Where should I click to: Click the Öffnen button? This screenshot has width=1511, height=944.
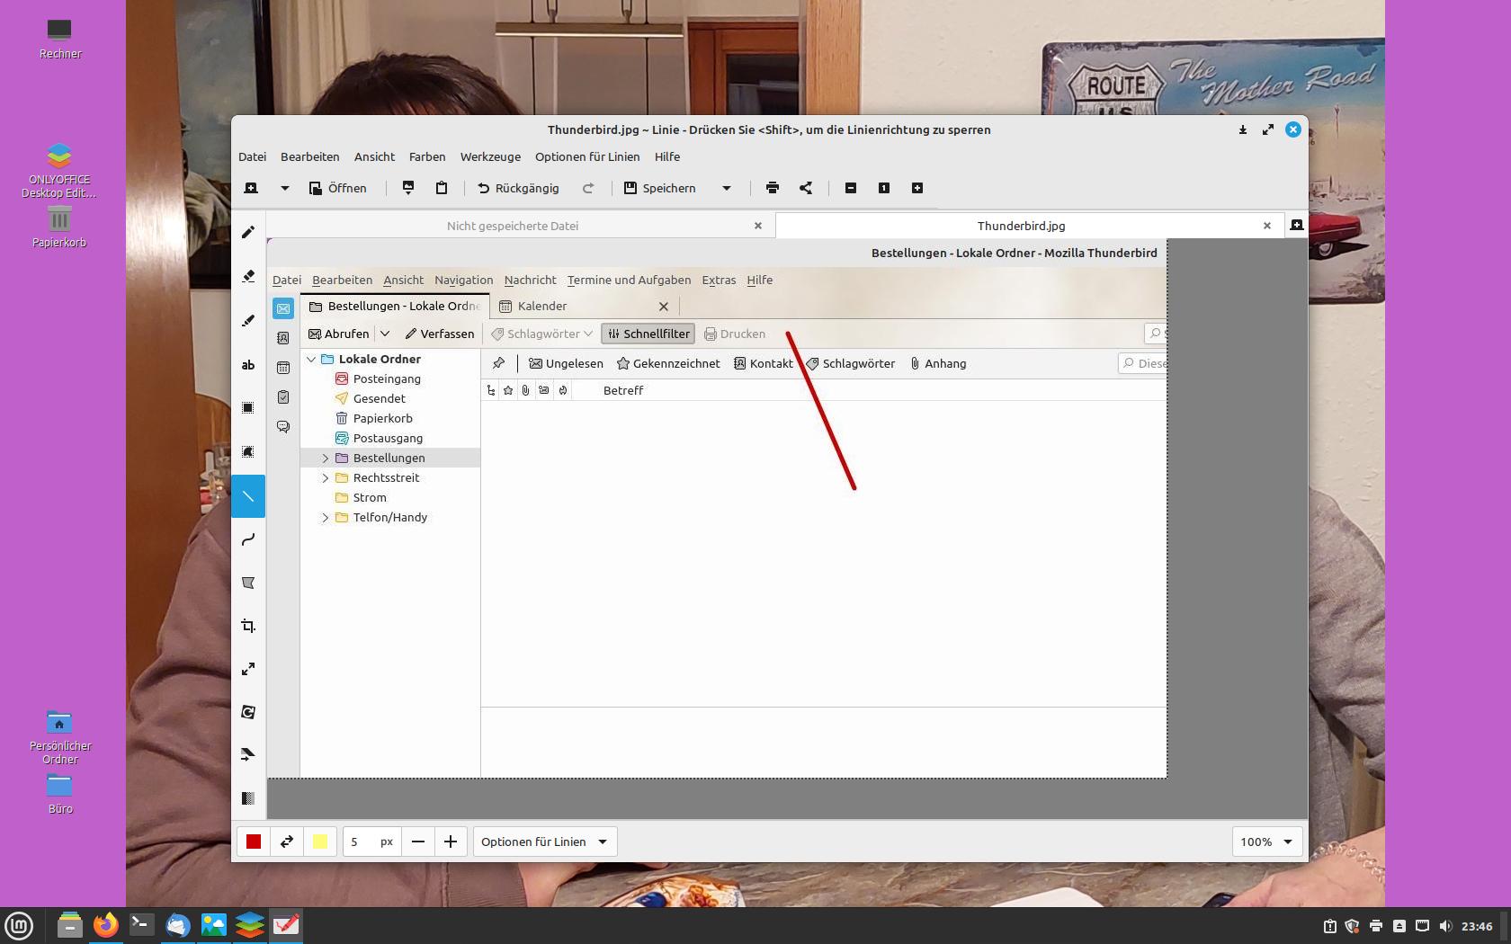(338, 188)
